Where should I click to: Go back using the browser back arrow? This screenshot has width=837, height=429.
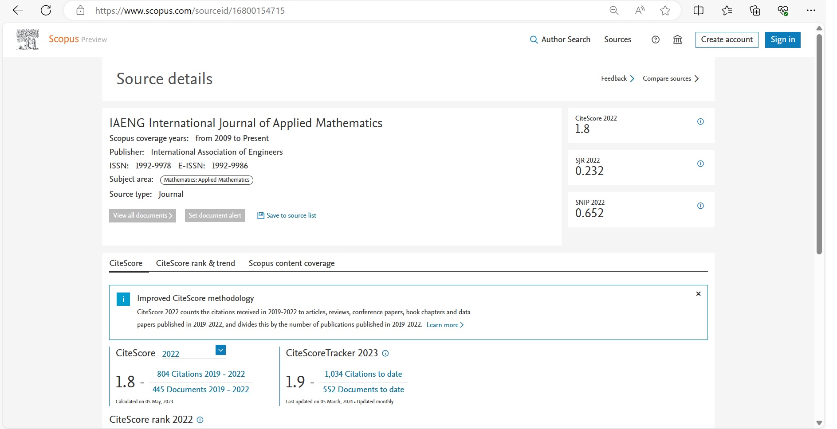coord(18,10)
